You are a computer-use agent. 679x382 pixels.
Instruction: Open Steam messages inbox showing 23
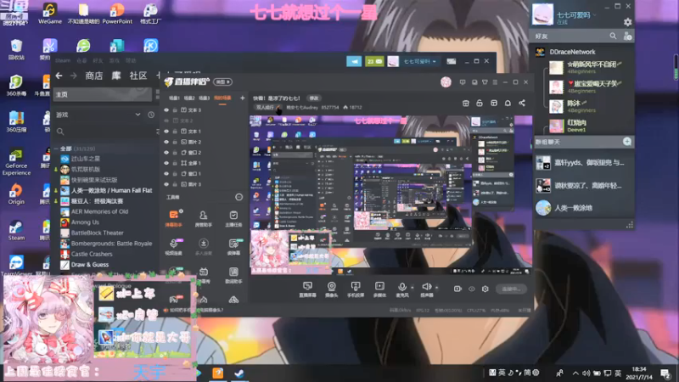click(374, 61)
